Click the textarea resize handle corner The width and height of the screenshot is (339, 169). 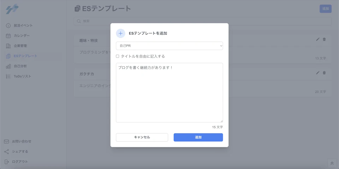(x=222, y=121)
